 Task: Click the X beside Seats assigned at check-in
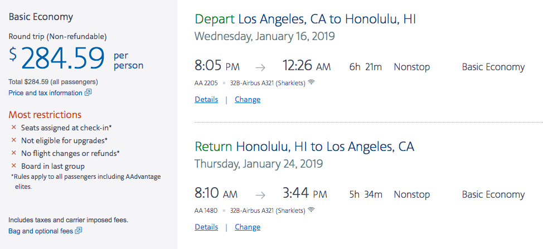(x=14, y=128)
